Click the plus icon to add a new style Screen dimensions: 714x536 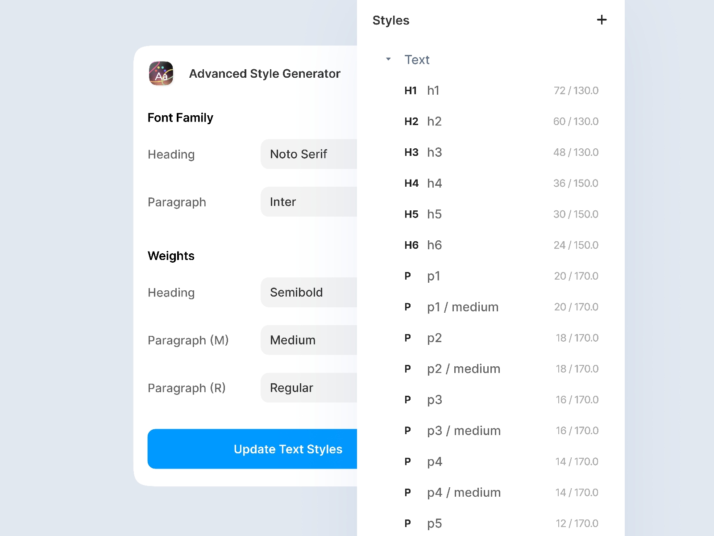point(602,20)
